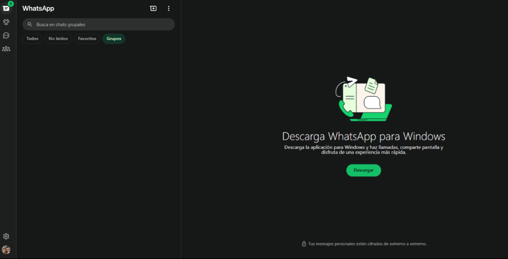
Task: Click the magnifier icon in the search bar
Action: point(30,24)
